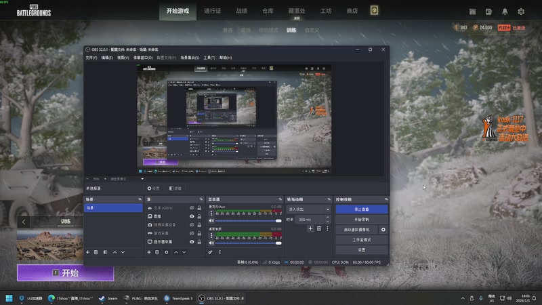Add a transition with plus icon
The height and width of the screenshot is (305, 542).
[310, 228]
